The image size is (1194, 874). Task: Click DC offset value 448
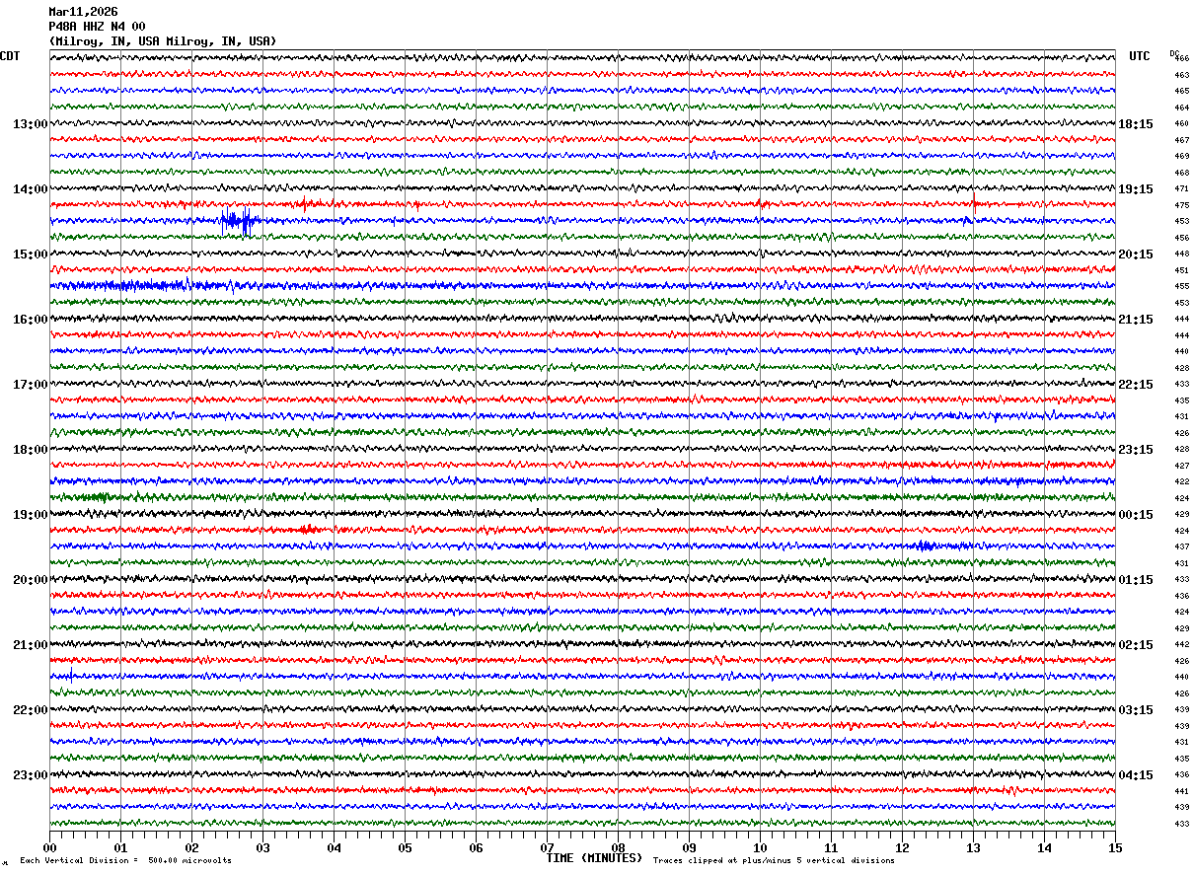click(1181, 255)
